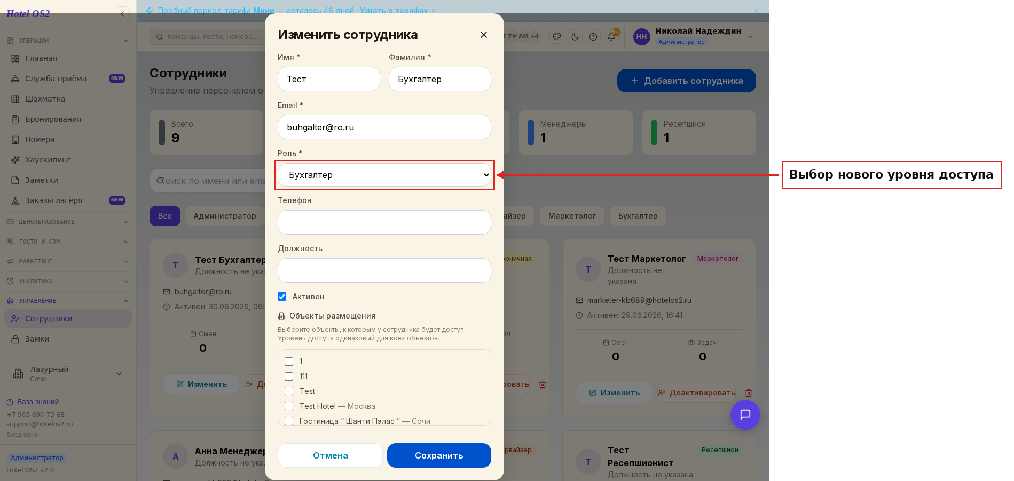Toggle the Активен checkbox
Image resolution: width=1014 pixels, height=481 pixels.
(x=282, y=297)
